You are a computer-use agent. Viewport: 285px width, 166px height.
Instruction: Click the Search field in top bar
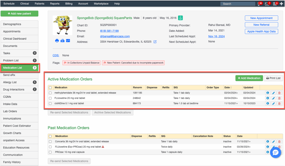[x=237, y=4]
